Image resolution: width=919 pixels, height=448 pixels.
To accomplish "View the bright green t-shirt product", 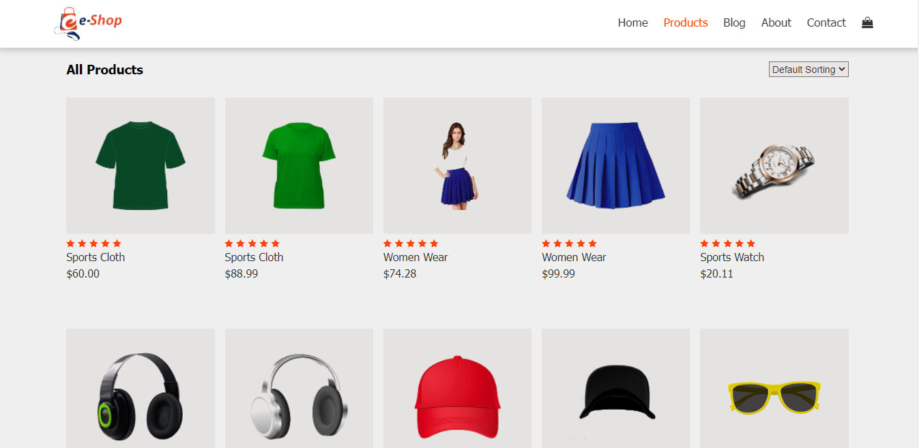I will 299,166.
